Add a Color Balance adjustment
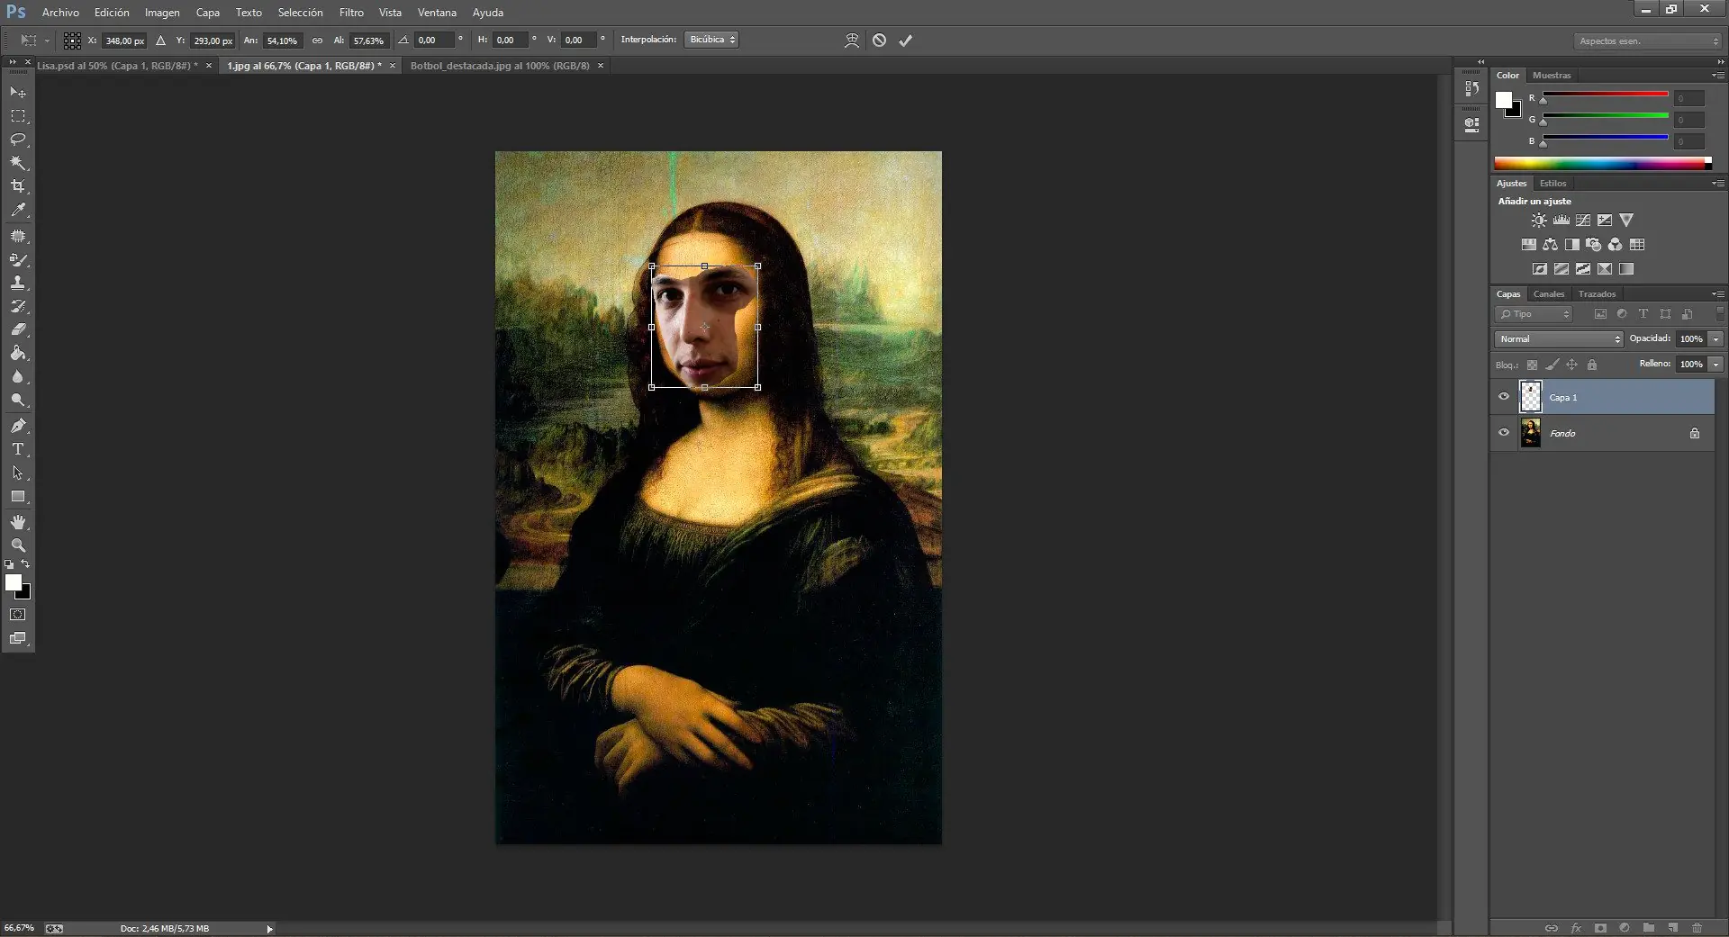The width and height of the screenshot is (1729, 937). [x=1551, y=245]
